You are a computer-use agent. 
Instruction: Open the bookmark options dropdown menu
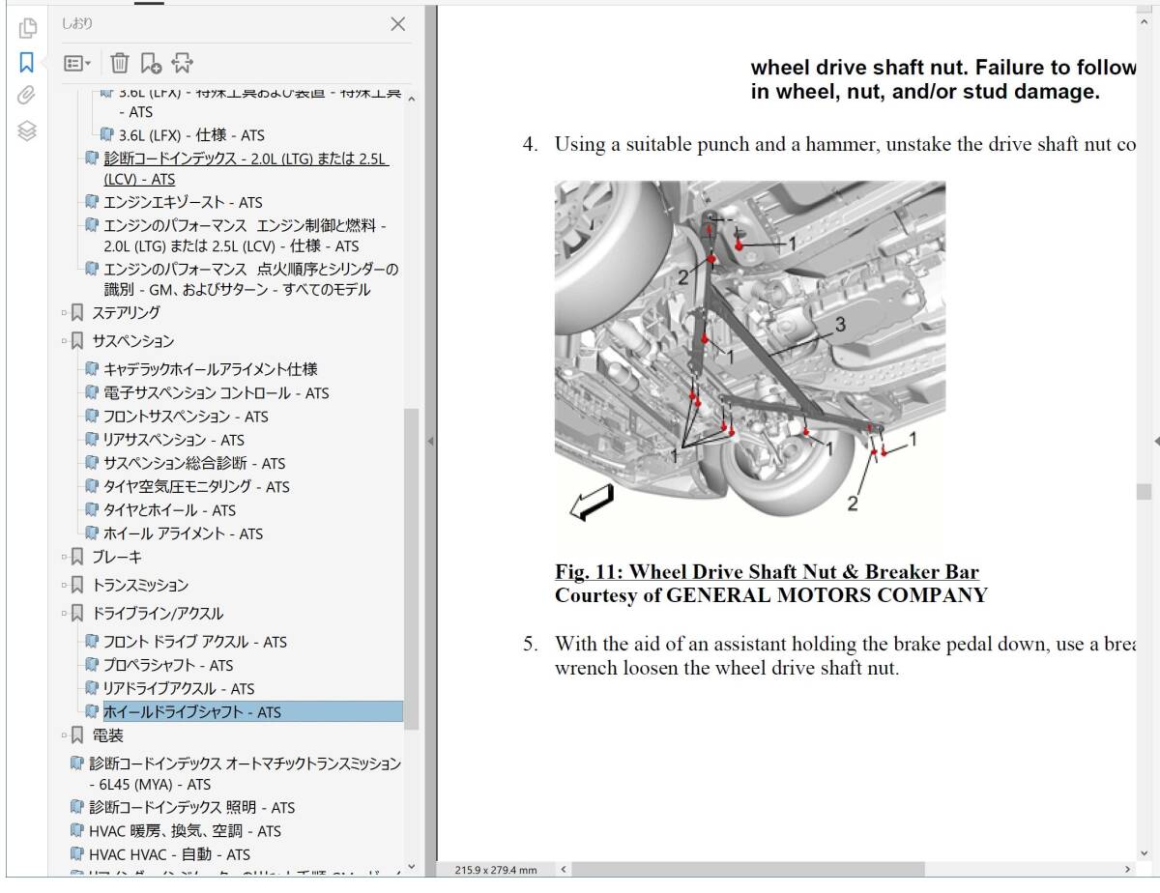[x=77, y=64]
